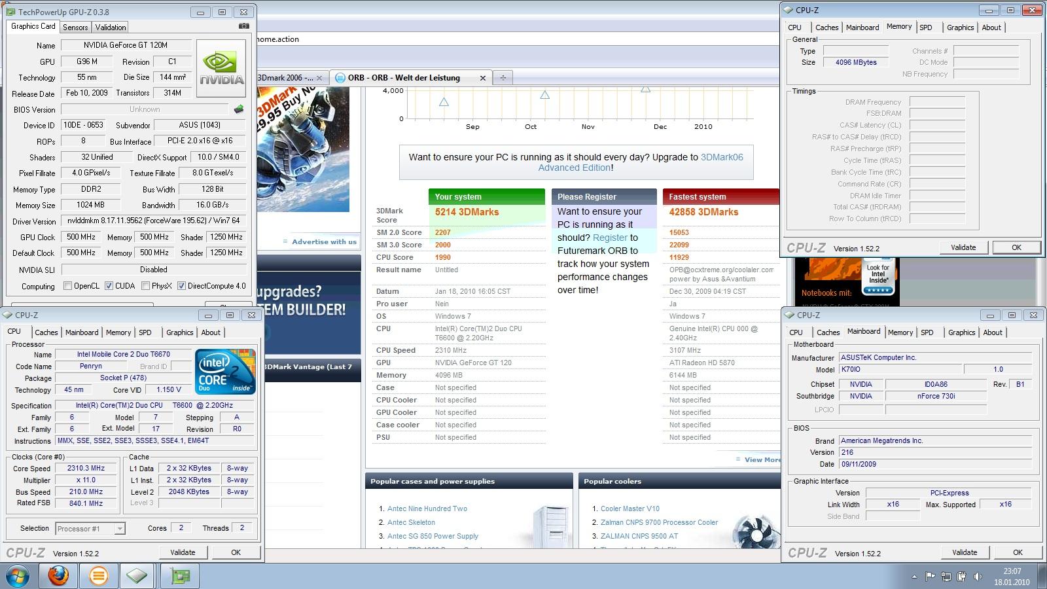Click the Driver Version field in GPU-Z
1047x589 pixels.
pyautogui.click(x=153, y=221)
